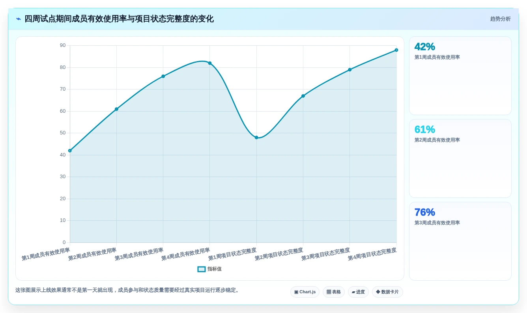Click the y-axis value 90
This screenshot has width=527, height=313.
pyautogui.click(x=63, y=45)
